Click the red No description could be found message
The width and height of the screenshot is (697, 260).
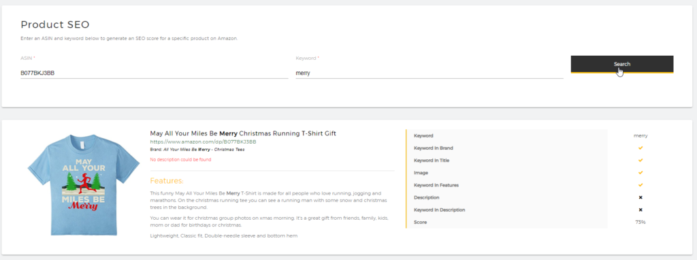180,159
